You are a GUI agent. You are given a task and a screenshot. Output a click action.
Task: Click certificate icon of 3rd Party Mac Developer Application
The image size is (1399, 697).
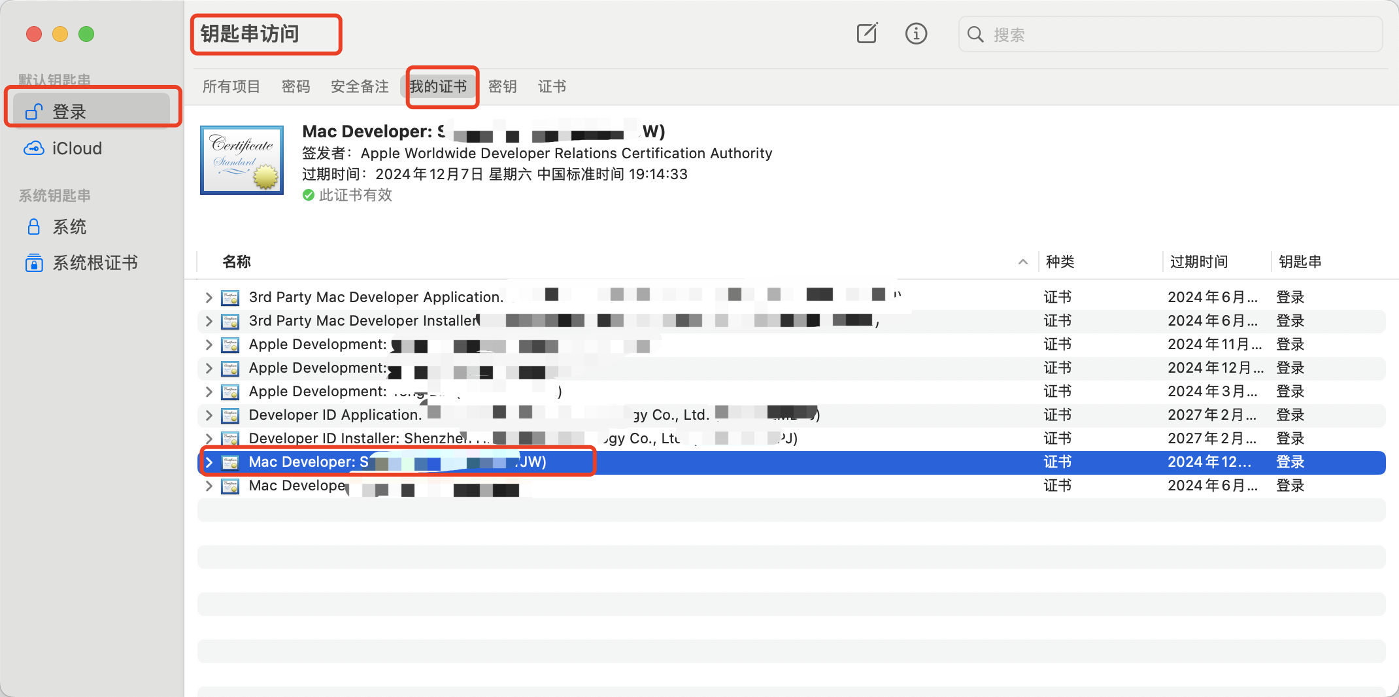tap(230, 297)
